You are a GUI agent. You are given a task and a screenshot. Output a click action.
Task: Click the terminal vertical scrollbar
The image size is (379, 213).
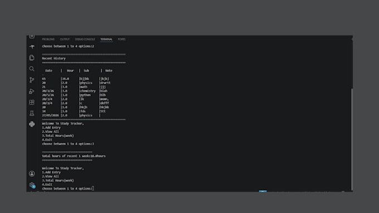pos(352,140)
